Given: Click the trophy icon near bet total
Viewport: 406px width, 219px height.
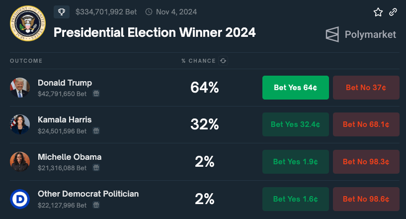Looking at the screenshot, I should click(x=62, y=11).
